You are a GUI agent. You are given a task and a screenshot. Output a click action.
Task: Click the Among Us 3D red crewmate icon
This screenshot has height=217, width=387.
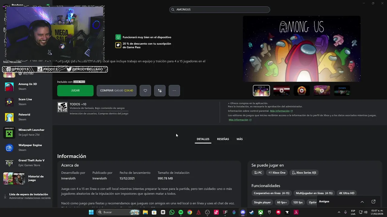9,87
